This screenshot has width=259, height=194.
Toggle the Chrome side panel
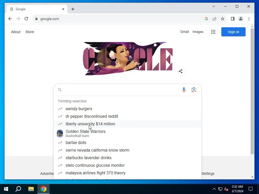[x=233, y=19]
